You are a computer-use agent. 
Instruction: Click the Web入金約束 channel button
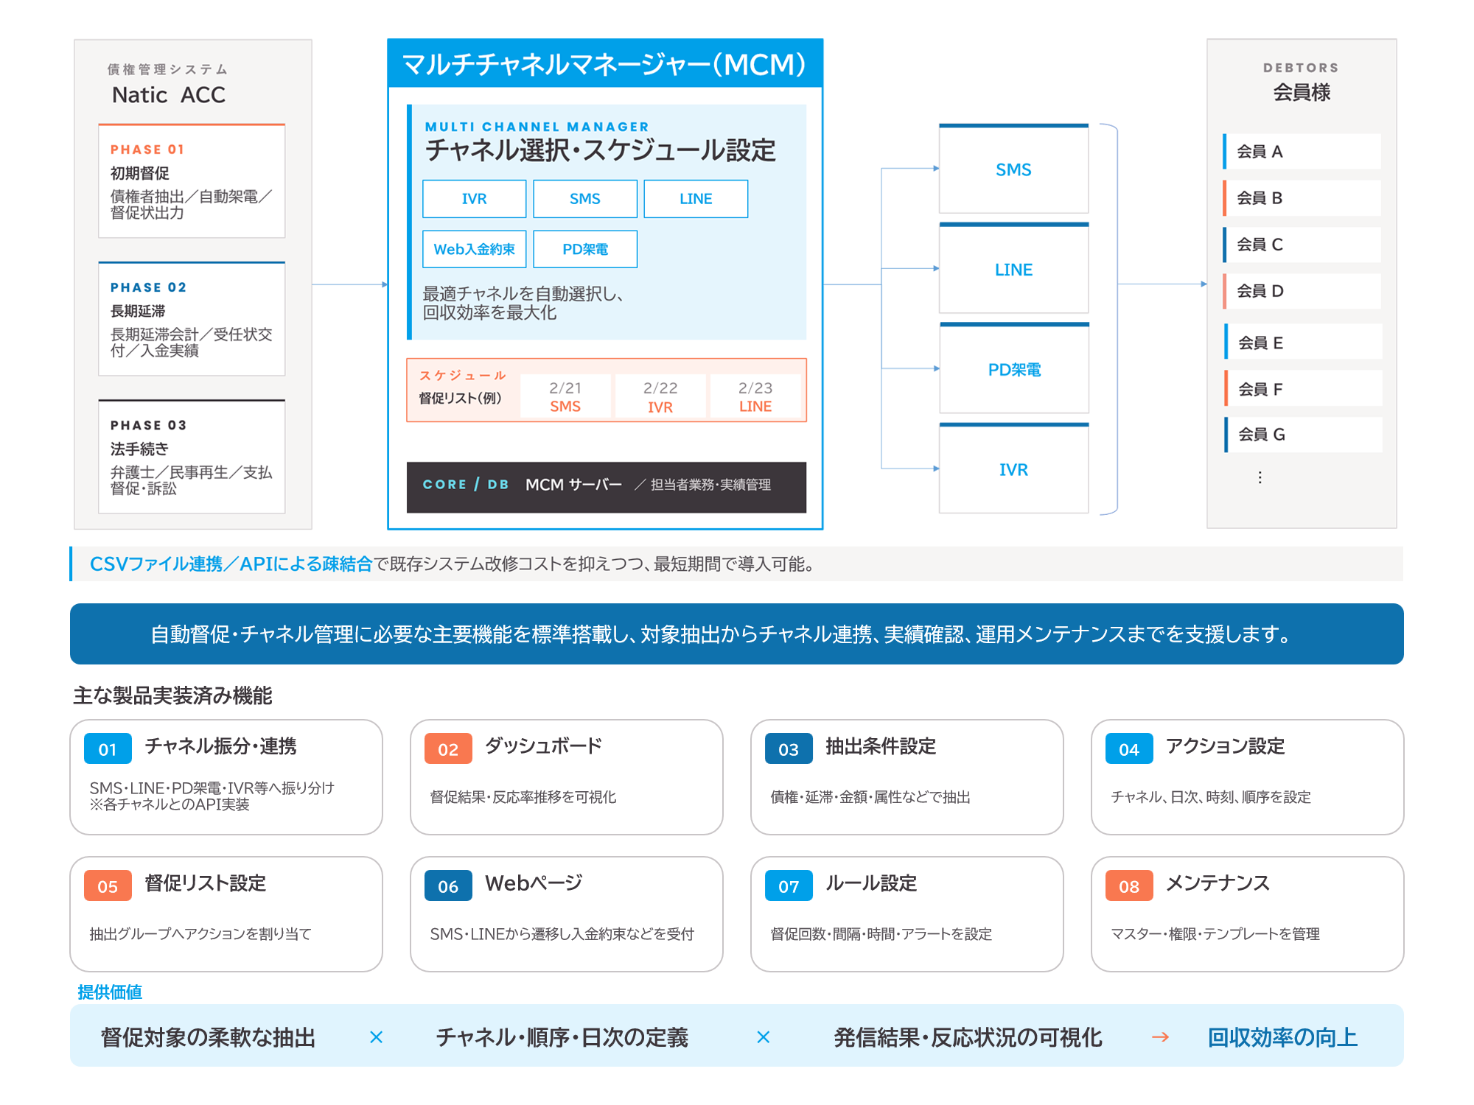474,249
